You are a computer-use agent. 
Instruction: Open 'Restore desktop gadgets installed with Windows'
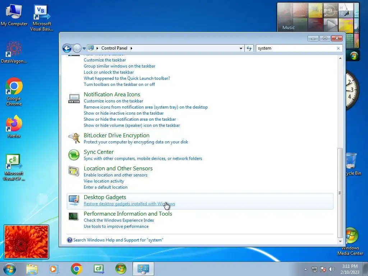(x=129, y=204)
